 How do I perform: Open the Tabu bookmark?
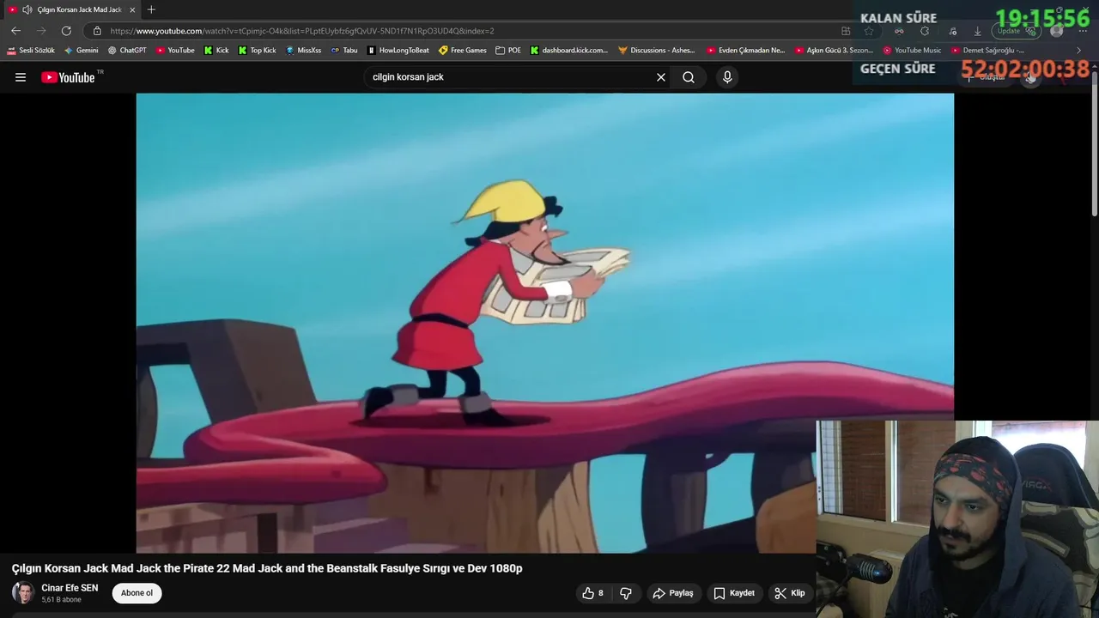point(344,51)
